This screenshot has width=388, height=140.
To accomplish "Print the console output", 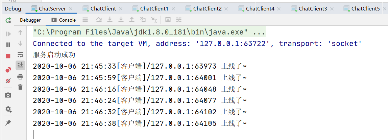I will (20, 76).
